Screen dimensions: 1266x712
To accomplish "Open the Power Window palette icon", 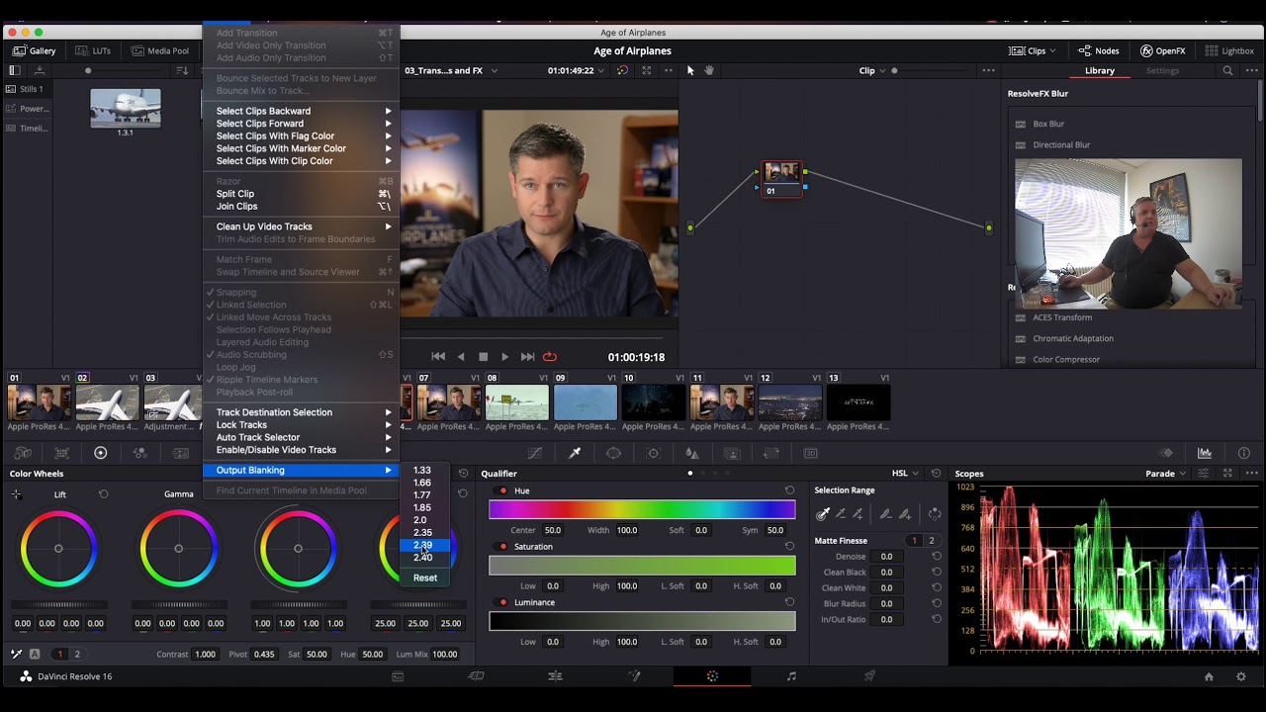I will (613, 453).
